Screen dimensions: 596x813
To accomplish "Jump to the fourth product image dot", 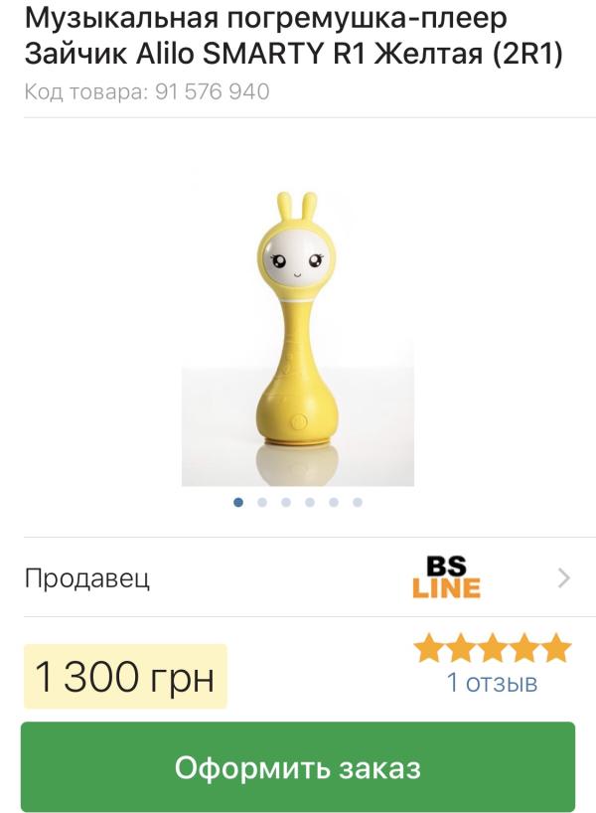I will tap(310, 502).
